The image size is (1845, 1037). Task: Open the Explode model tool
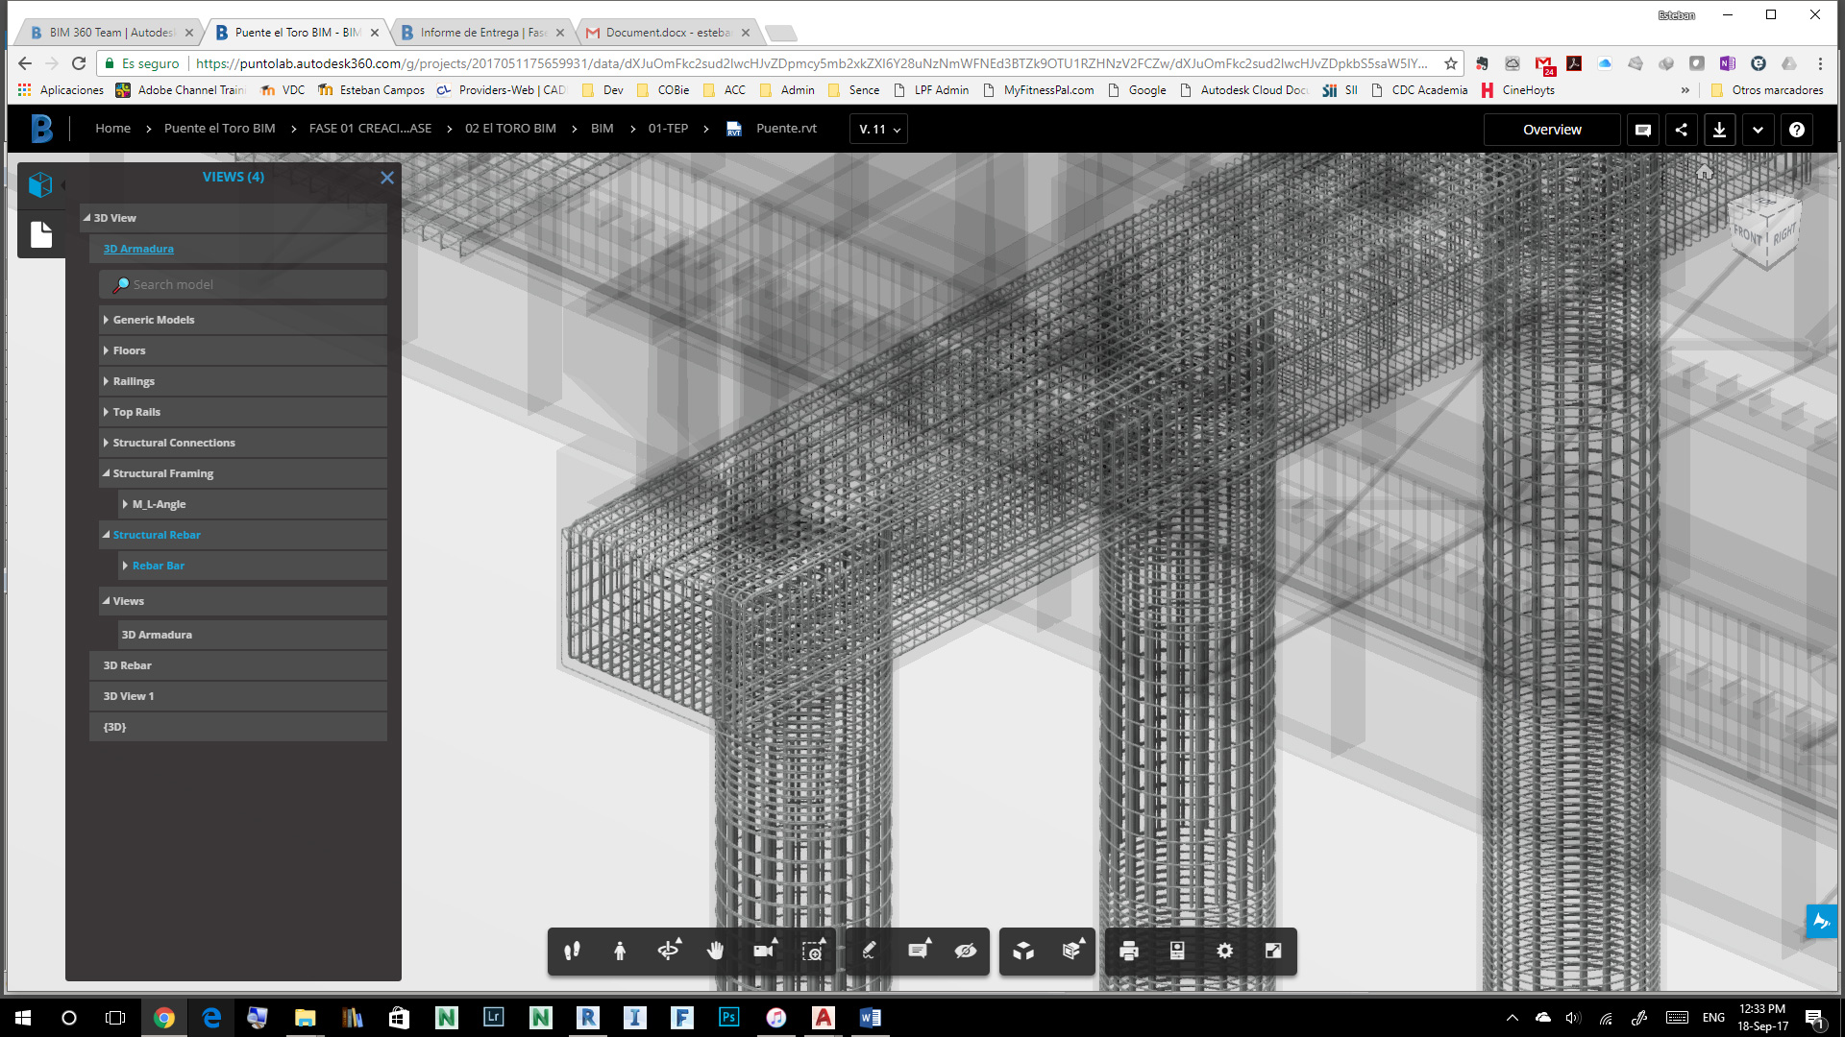click(x=1072, y=951)
